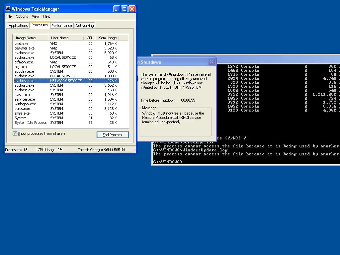Select the System Idle Process row
The width and height of the screenshot is (340, 255).
66,123
